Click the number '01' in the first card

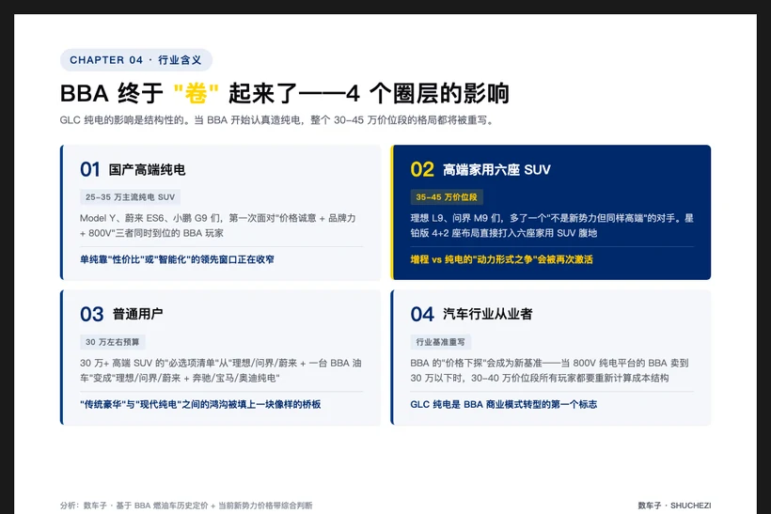[x=90, y=169]
